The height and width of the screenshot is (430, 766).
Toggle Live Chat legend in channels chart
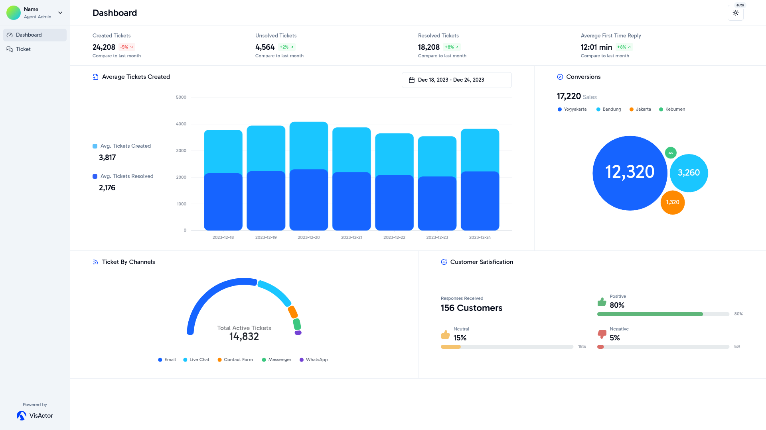[196, 360]
